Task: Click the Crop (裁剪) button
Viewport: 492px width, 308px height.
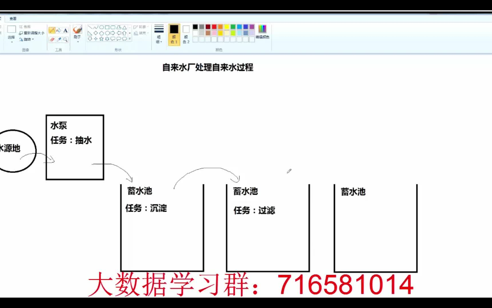Action: (x=25, y=27)
